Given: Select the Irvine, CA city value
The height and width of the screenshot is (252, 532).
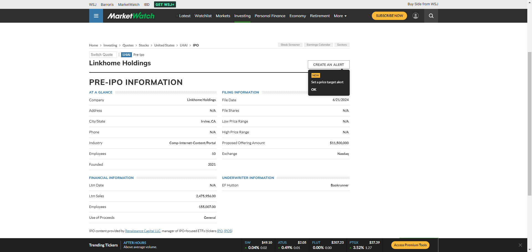Looking at the screenshot, I should 208,121.
